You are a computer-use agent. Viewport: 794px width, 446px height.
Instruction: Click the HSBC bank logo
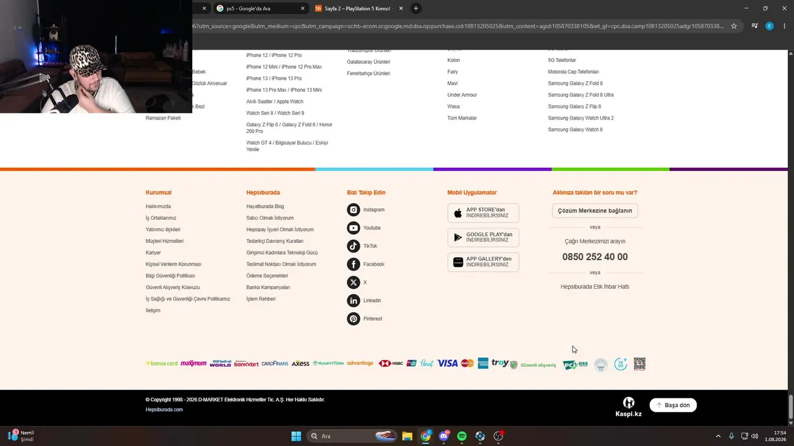click(x=391, y=364)
